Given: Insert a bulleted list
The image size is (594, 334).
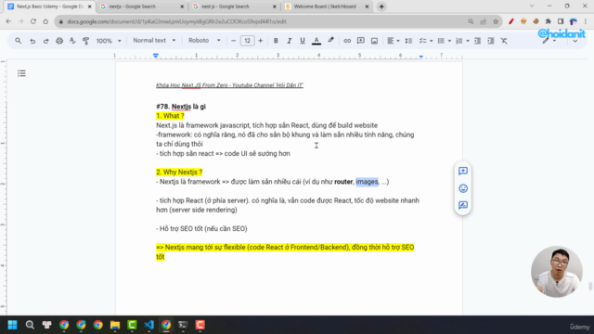Looking at the screenshot, I should click(441, 41).
